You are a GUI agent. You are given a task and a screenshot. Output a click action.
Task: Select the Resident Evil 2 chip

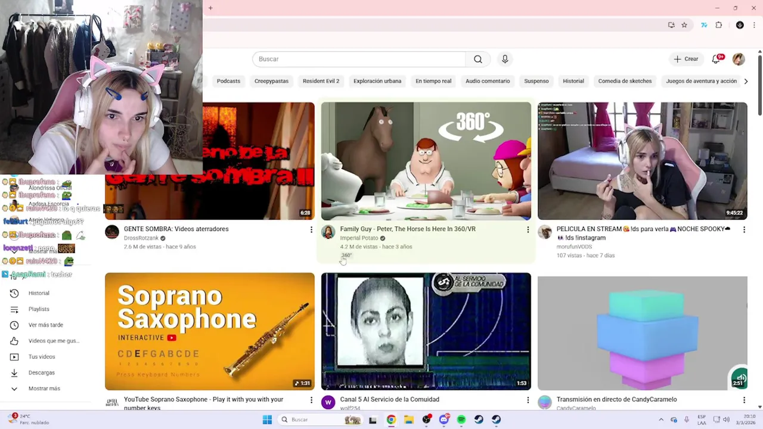pos(321,81)
